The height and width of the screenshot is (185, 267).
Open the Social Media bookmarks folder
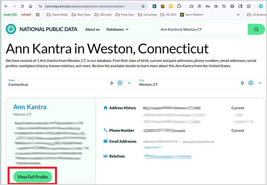pos(57,15)
